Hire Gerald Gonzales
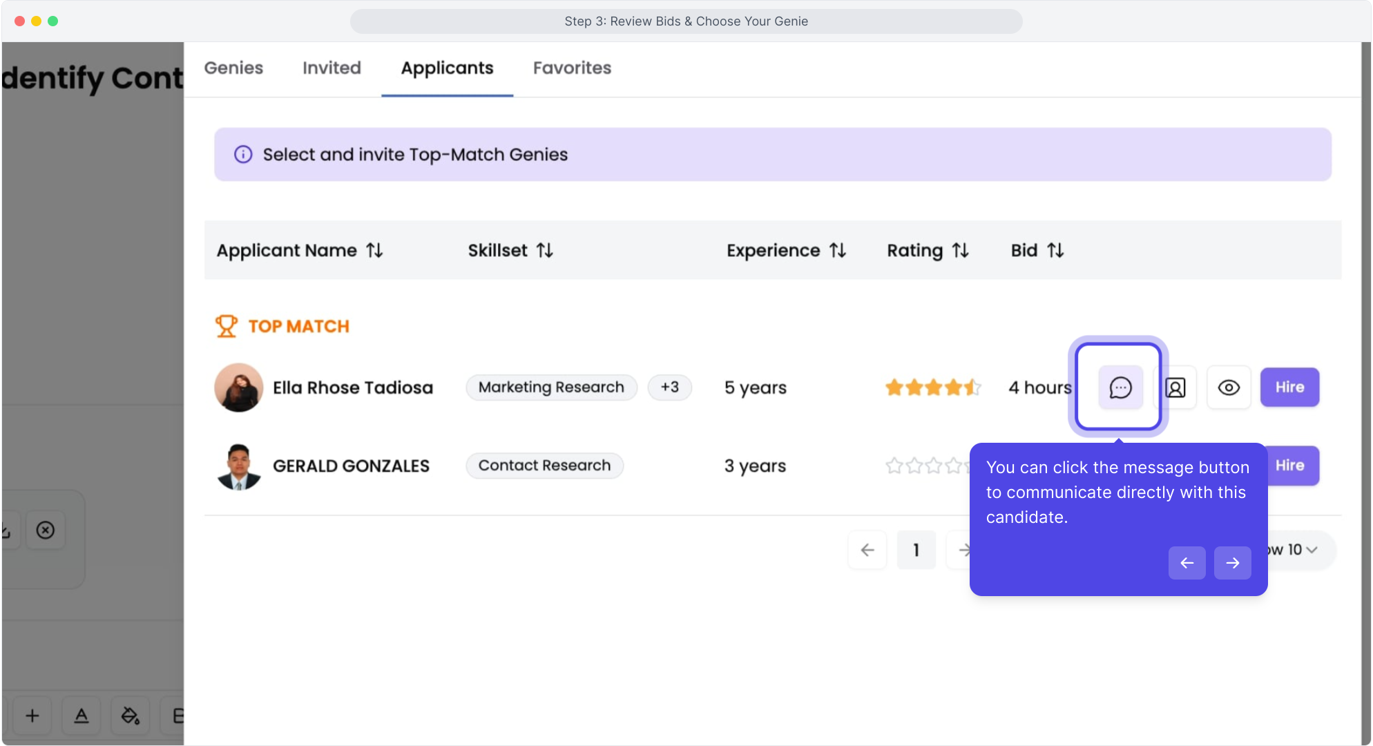The image size is (1373, 746). (1292, 466)
